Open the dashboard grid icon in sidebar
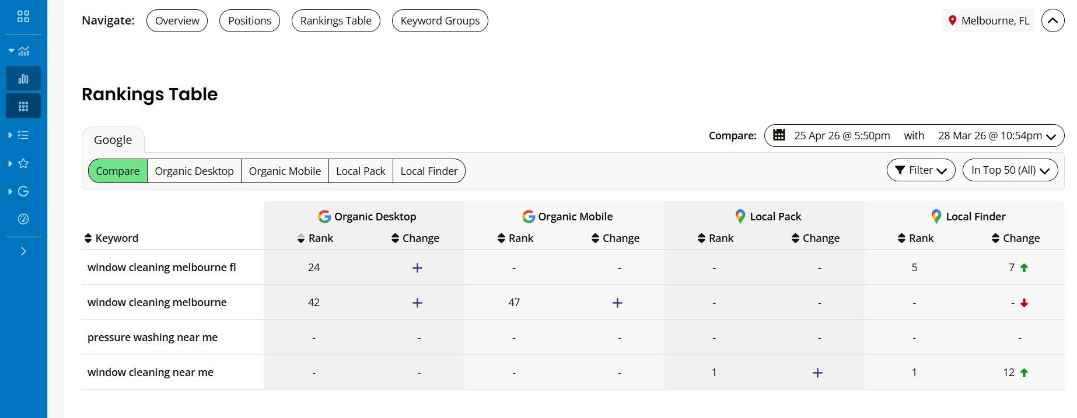Viewport: 1077px width, 418px height. (x=23, y=16)
